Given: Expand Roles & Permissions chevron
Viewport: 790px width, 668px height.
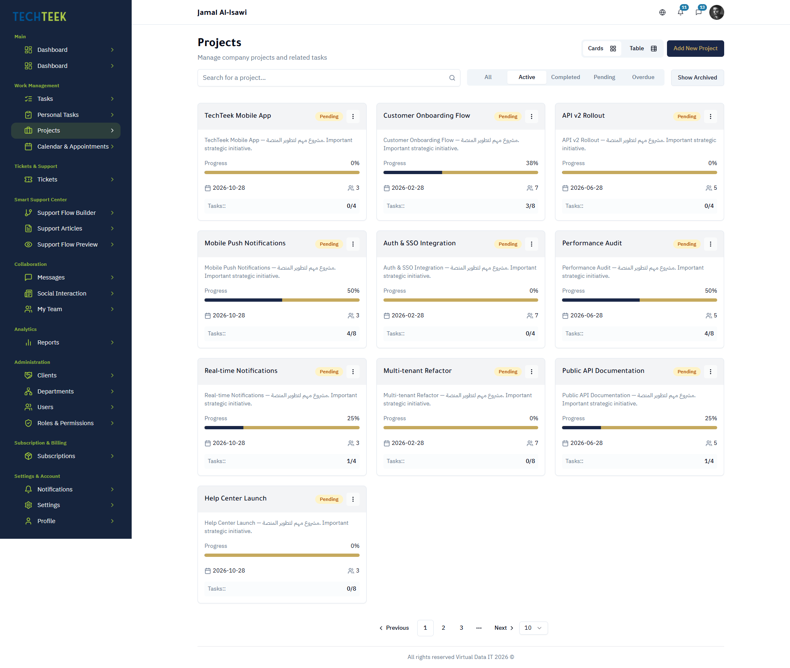Looking at the screenshot, I should (112, 423).
